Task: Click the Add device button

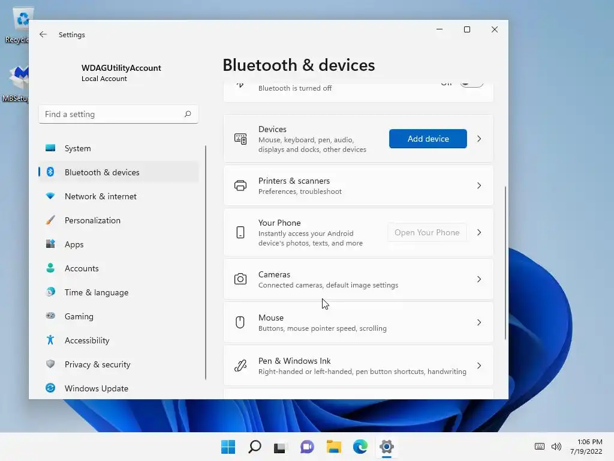Action: (x=428, y=139)
